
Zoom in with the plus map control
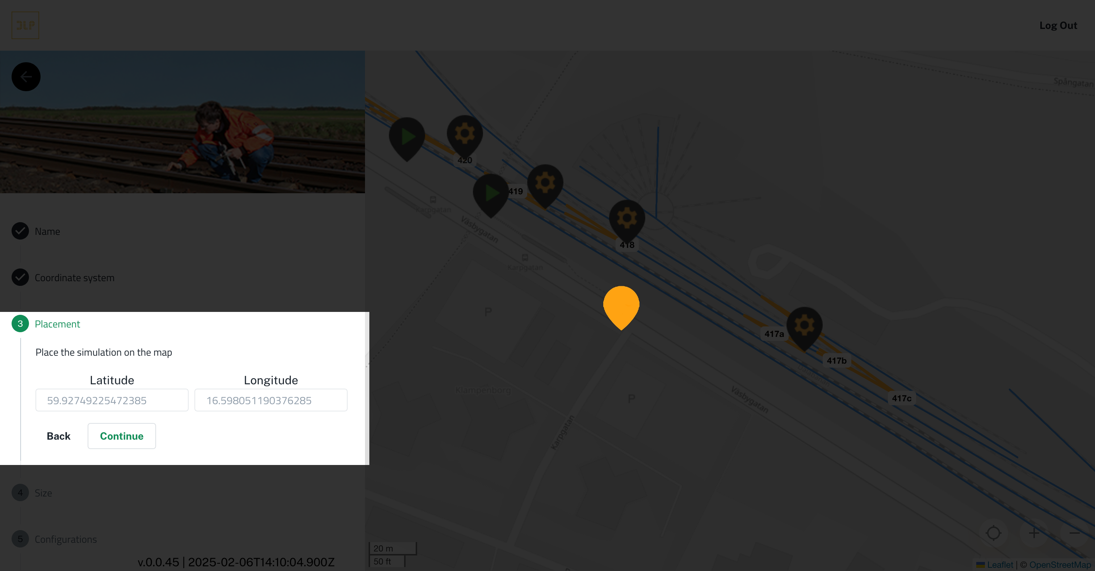pyautogui.click(x=1034, y=532)
